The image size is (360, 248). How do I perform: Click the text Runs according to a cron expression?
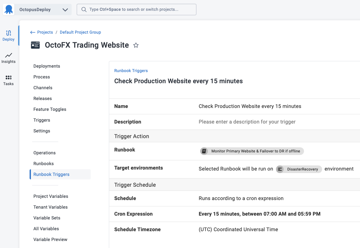click(241, 198)
